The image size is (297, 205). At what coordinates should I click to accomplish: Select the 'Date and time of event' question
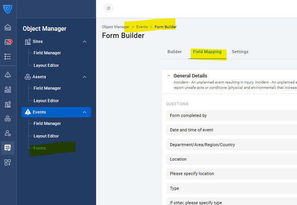tap(191, 130)
